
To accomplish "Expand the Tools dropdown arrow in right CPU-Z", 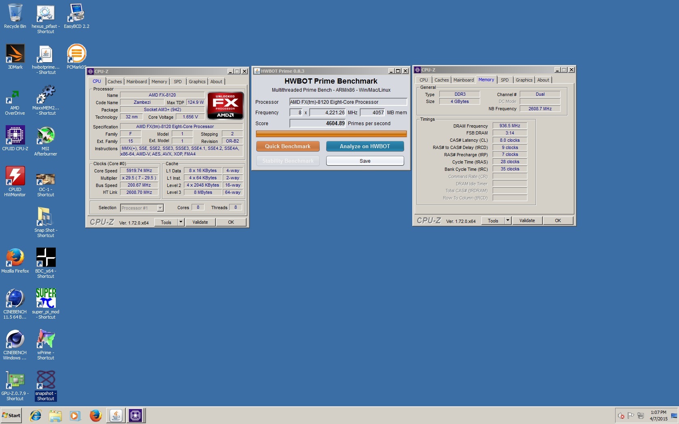I will [508, 220].
